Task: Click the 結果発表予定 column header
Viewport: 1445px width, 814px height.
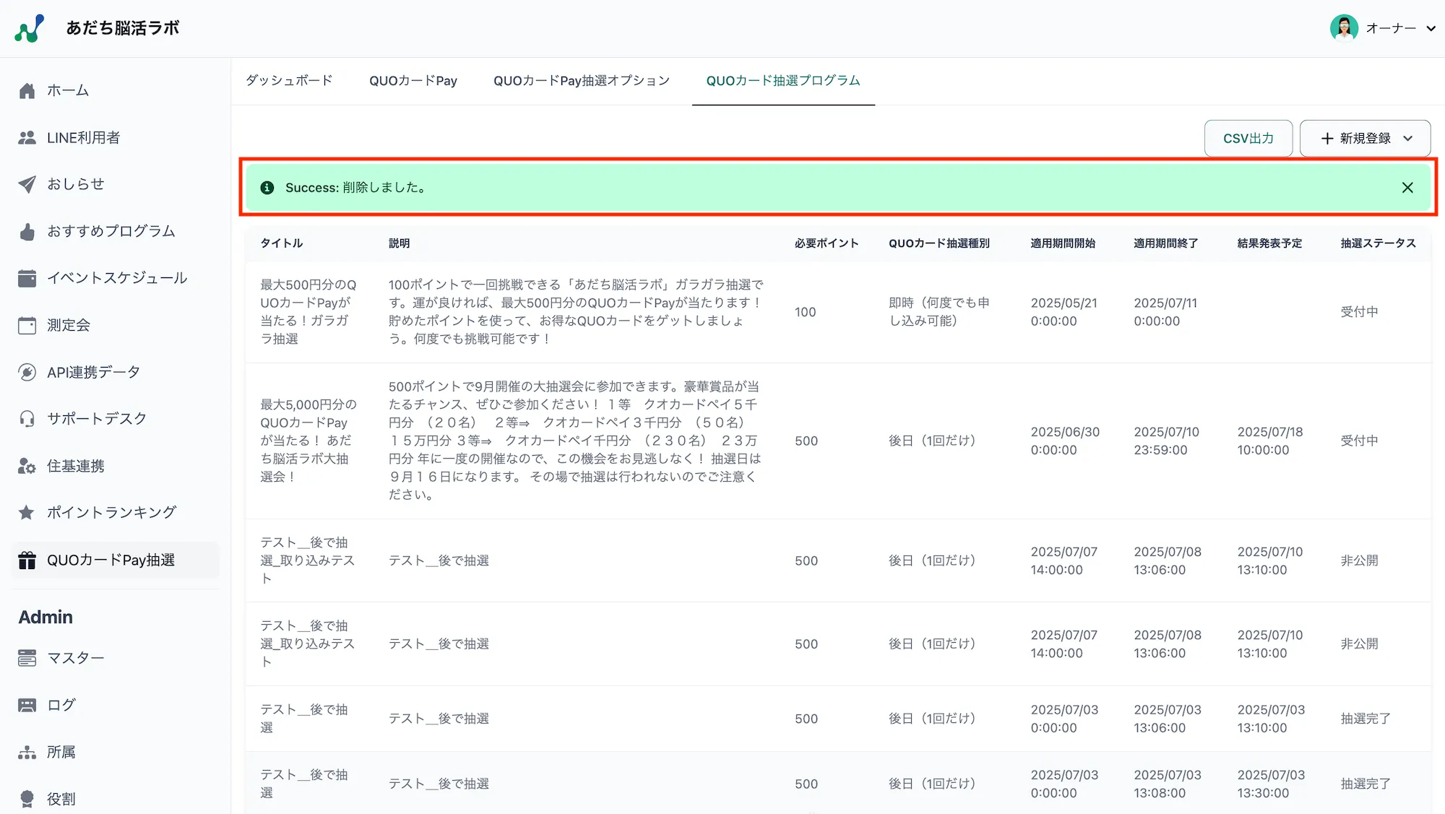Action: click(x=1269, y=243)
